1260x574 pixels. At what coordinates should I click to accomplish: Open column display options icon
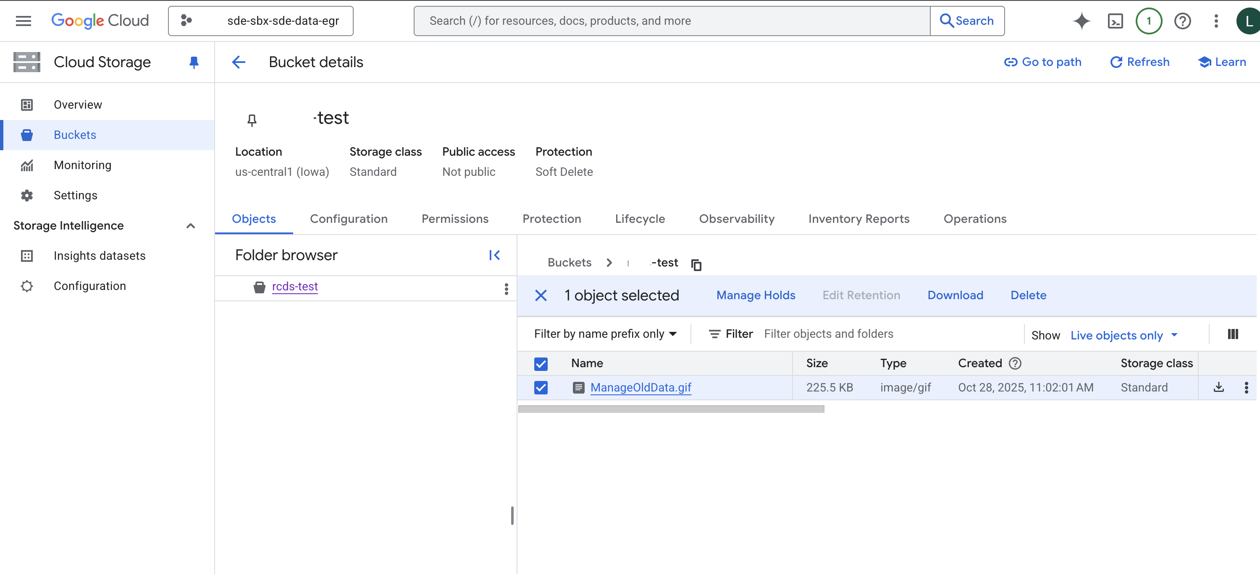(x=1233, y=334)
